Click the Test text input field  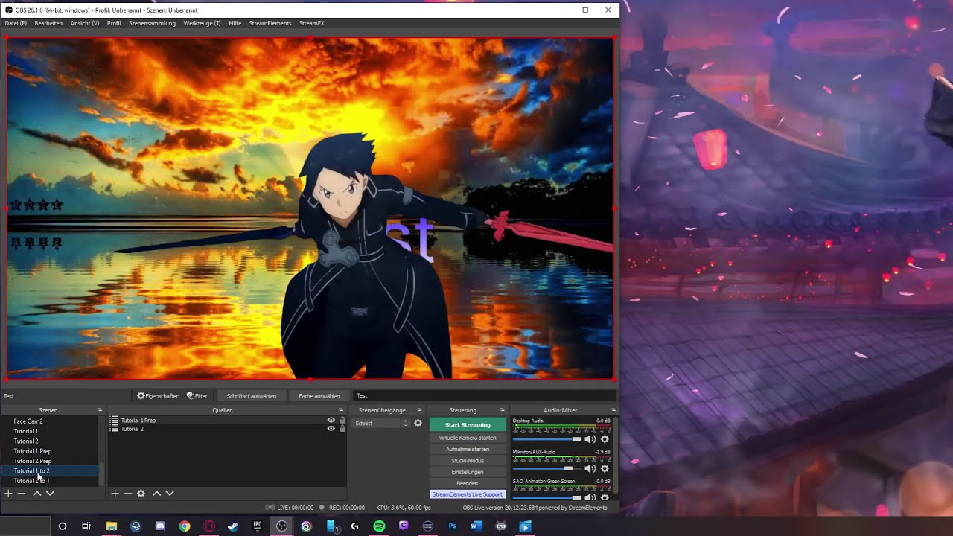(485, 396)
